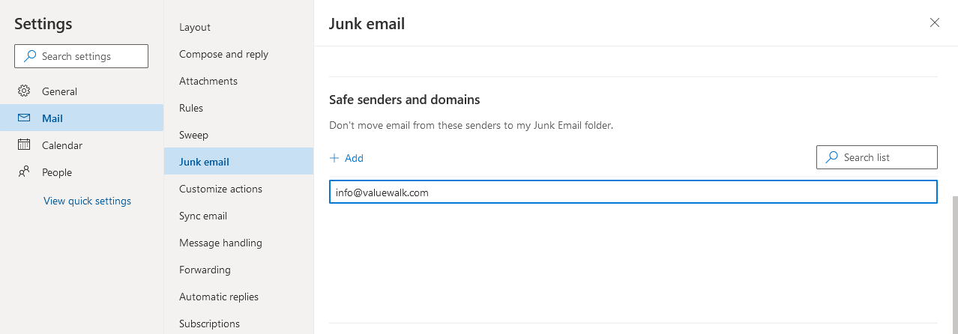Open the Sweep settings
The image size is (958, 334).
tap(193, 135)
